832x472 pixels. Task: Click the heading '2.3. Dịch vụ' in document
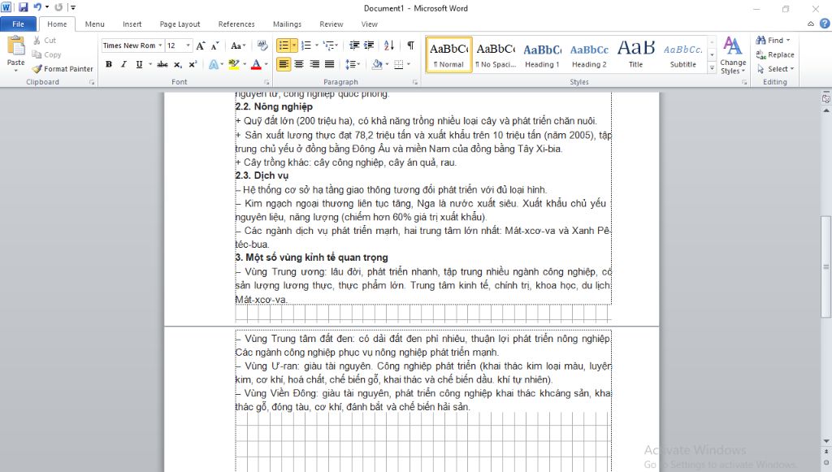click(x=262, y=175)
